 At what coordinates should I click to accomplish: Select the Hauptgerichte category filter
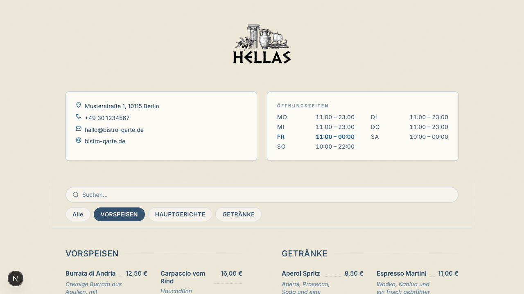coord(180,214)
